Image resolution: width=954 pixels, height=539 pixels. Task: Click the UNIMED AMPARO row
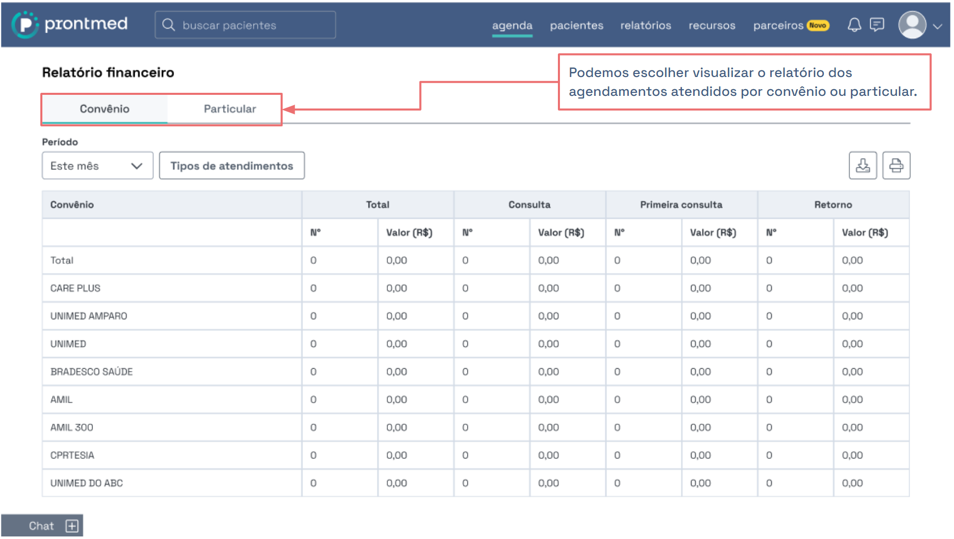89,316
